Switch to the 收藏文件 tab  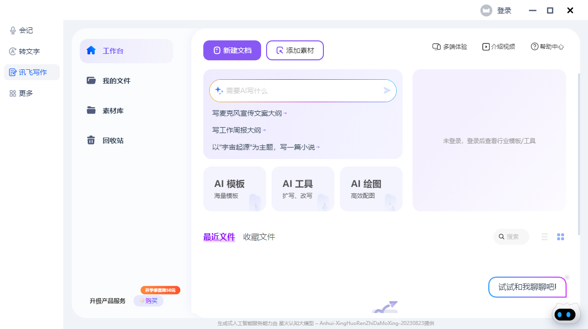pos(259,237)
